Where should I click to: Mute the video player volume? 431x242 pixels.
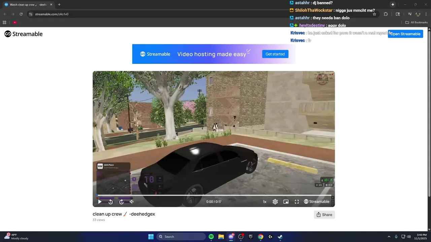(132, 202)
